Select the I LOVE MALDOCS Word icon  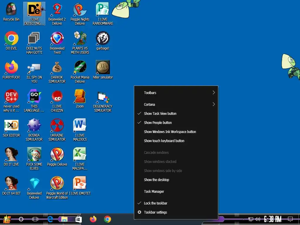pyautogui.click(x=80, y=130)
